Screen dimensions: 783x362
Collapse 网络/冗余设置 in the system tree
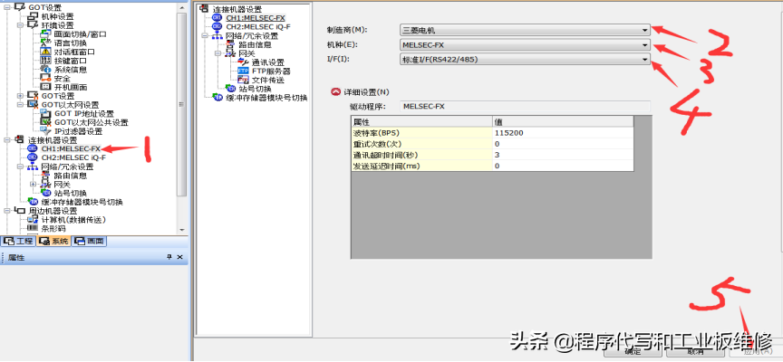click(20, 167)
